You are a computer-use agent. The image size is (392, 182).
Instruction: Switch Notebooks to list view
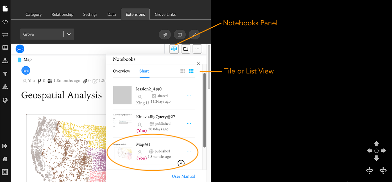191,71
